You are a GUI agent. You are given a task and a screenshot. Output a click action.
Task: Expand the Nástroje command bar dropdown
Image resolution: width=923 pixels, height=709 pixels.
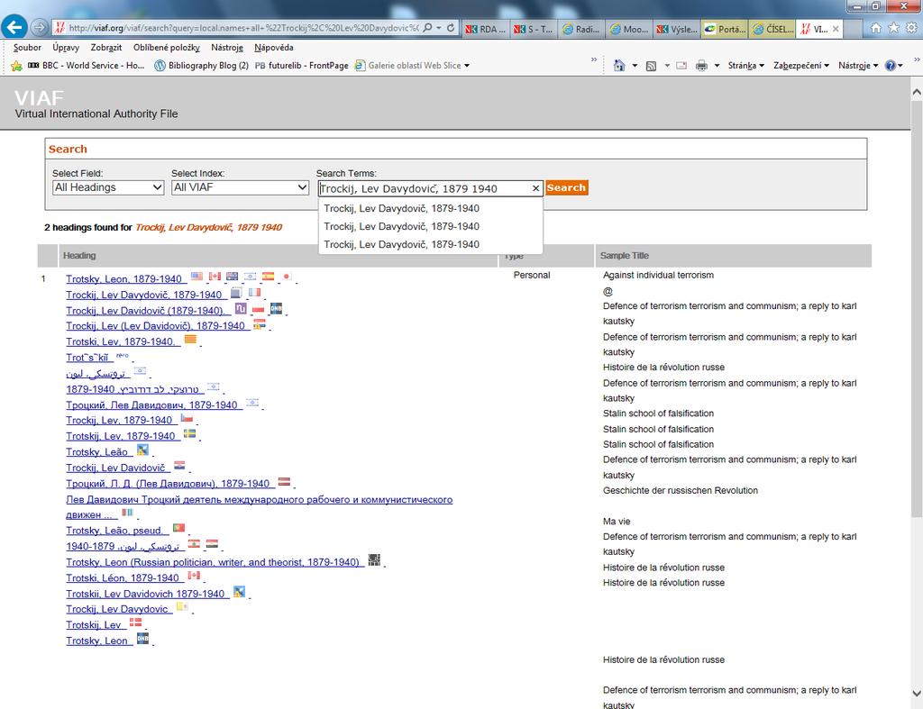[x=858, y=66]
